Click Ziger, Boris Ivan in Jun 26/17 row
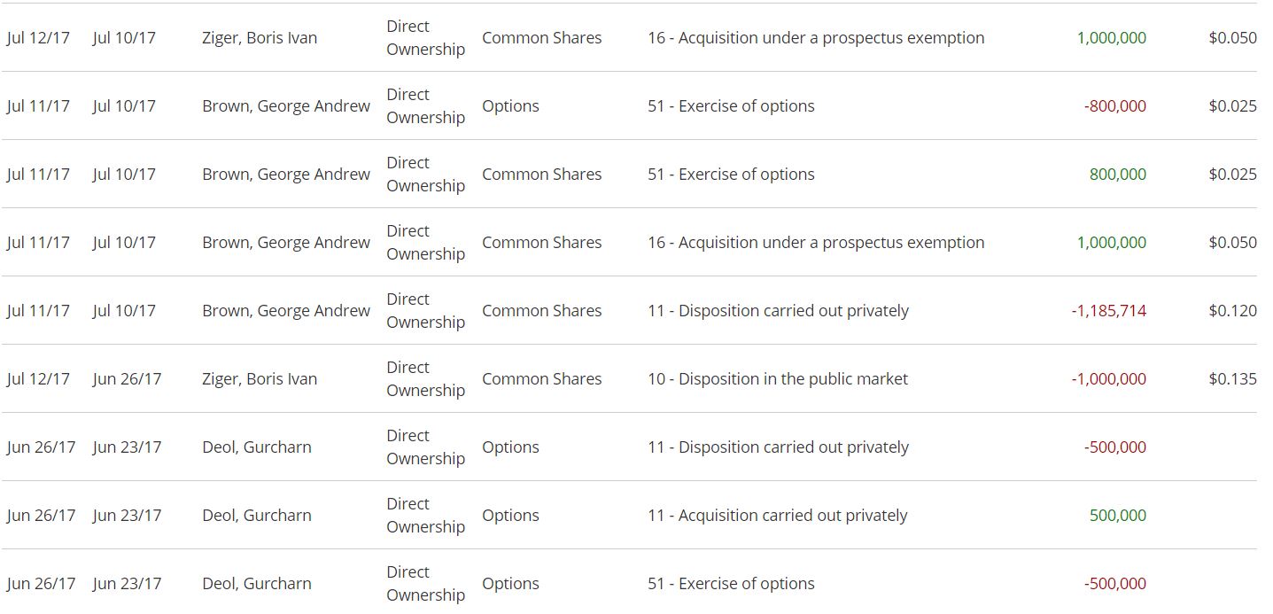The height and width of the screenshot is (614, 1273). point(260,379)
